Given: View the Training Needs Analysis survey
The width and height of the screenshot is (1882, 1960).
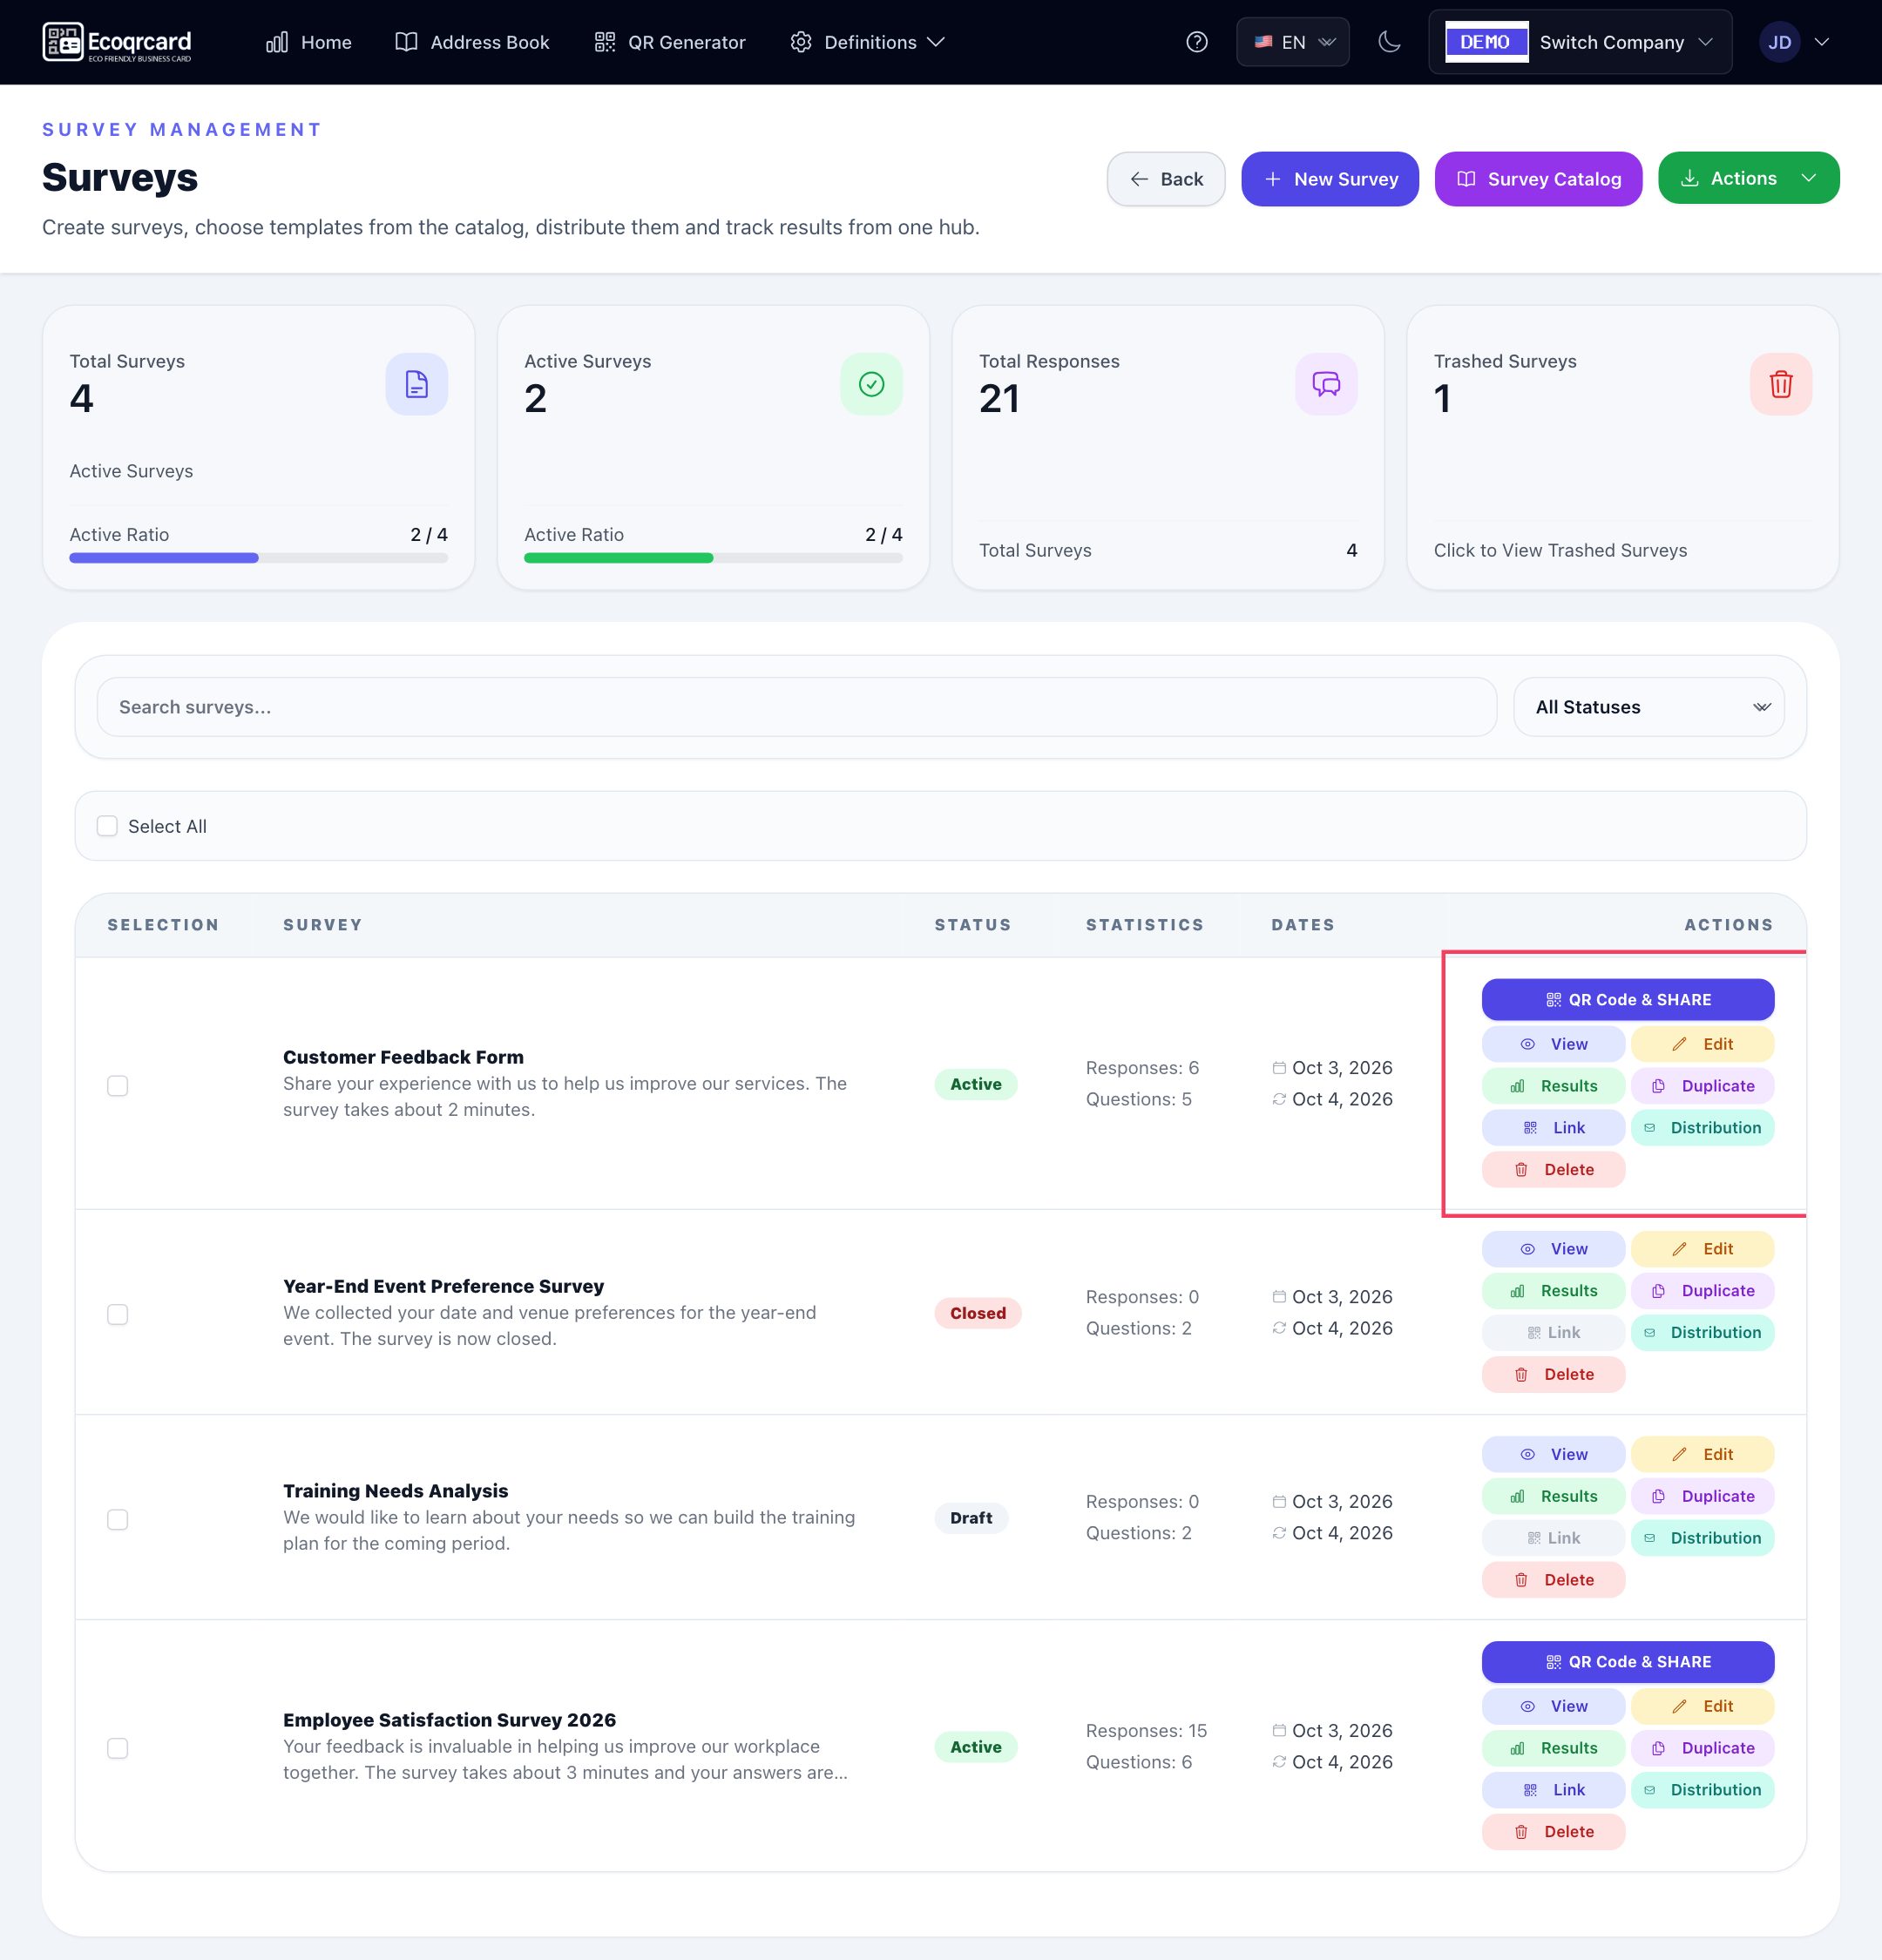Looking at the screenshot, I should tap(1553, 1455).
